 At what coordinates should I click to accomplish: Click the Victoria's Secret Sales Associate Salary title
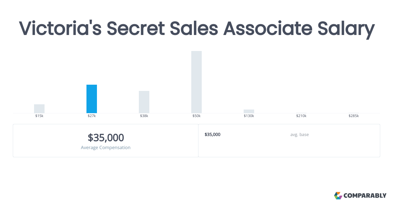[196, 28]
